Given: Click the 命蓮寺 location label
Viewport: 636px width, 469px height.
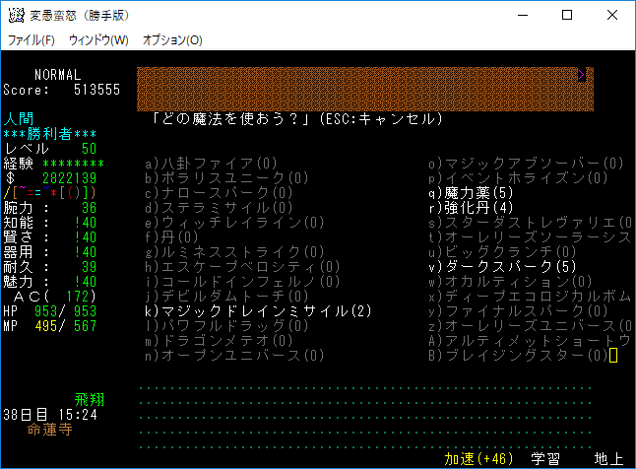Looking at the screenshot, I should pos(49,430).
